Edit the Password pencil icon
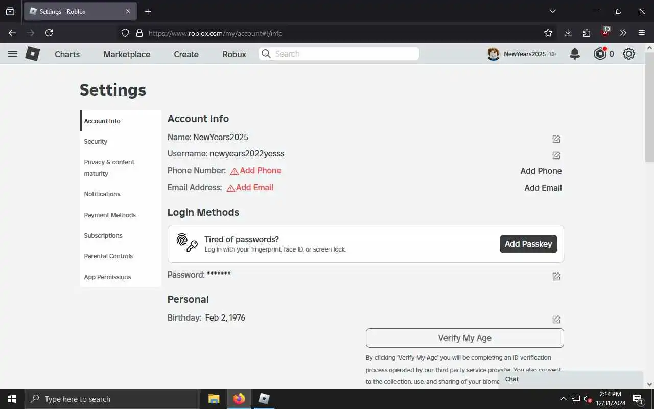The image size is (654, 409). (x=556, y=277)
